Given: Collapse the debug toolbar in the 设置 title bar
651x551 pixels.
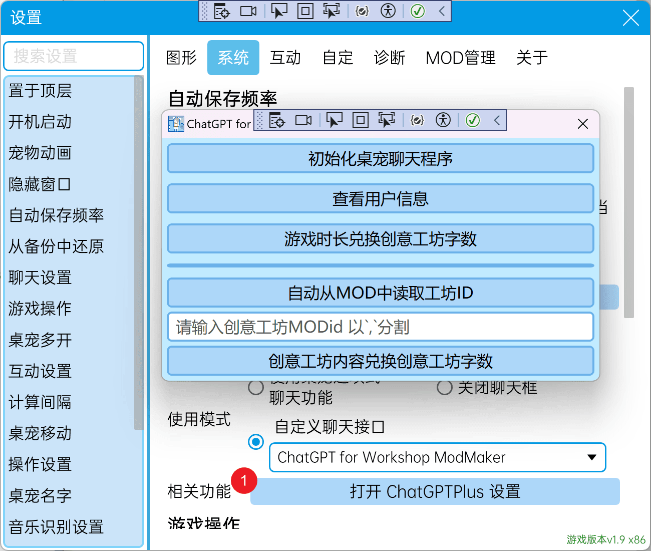Looking at the screenshot, I should [x=442, y=11].
